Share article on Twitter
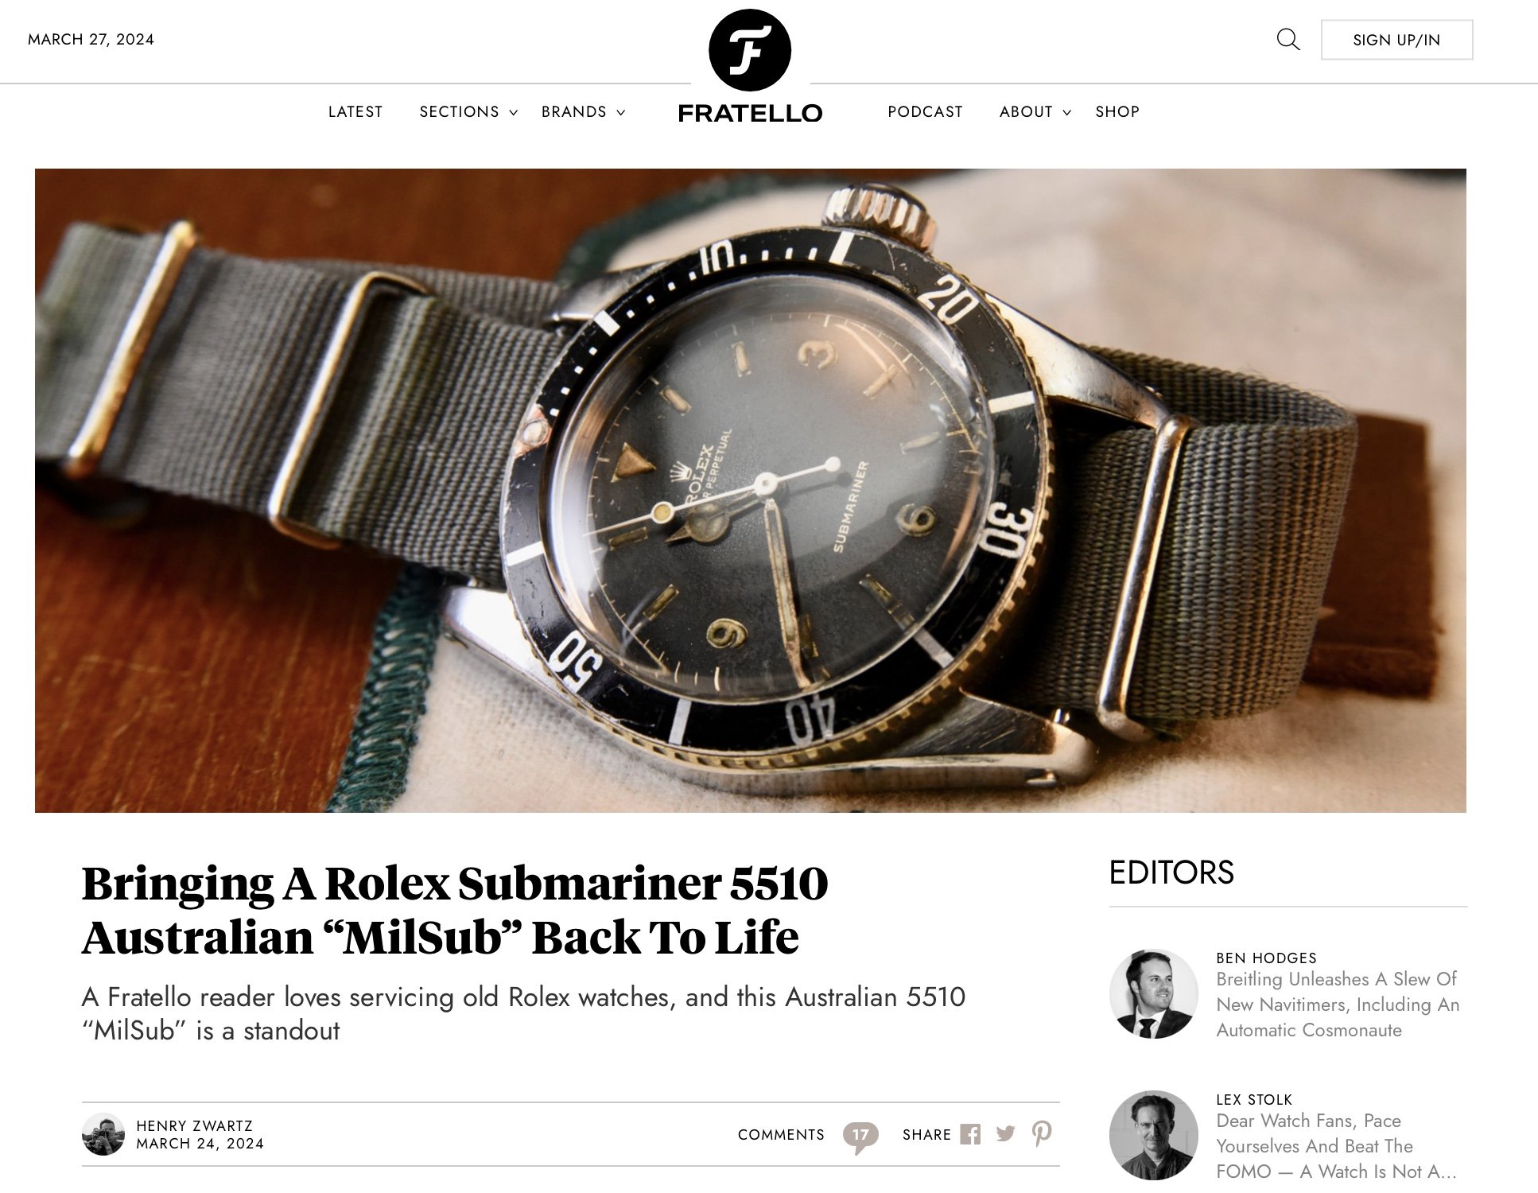Viewport: 1538px width, 1193px height. click(x=1005, y=1134)
